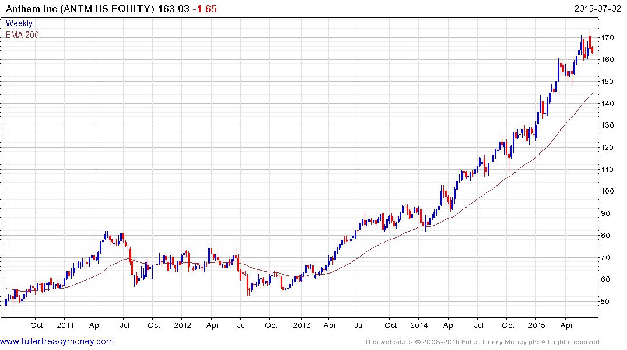
Task: Click the 130 price axis label
Action: [607, 125]
